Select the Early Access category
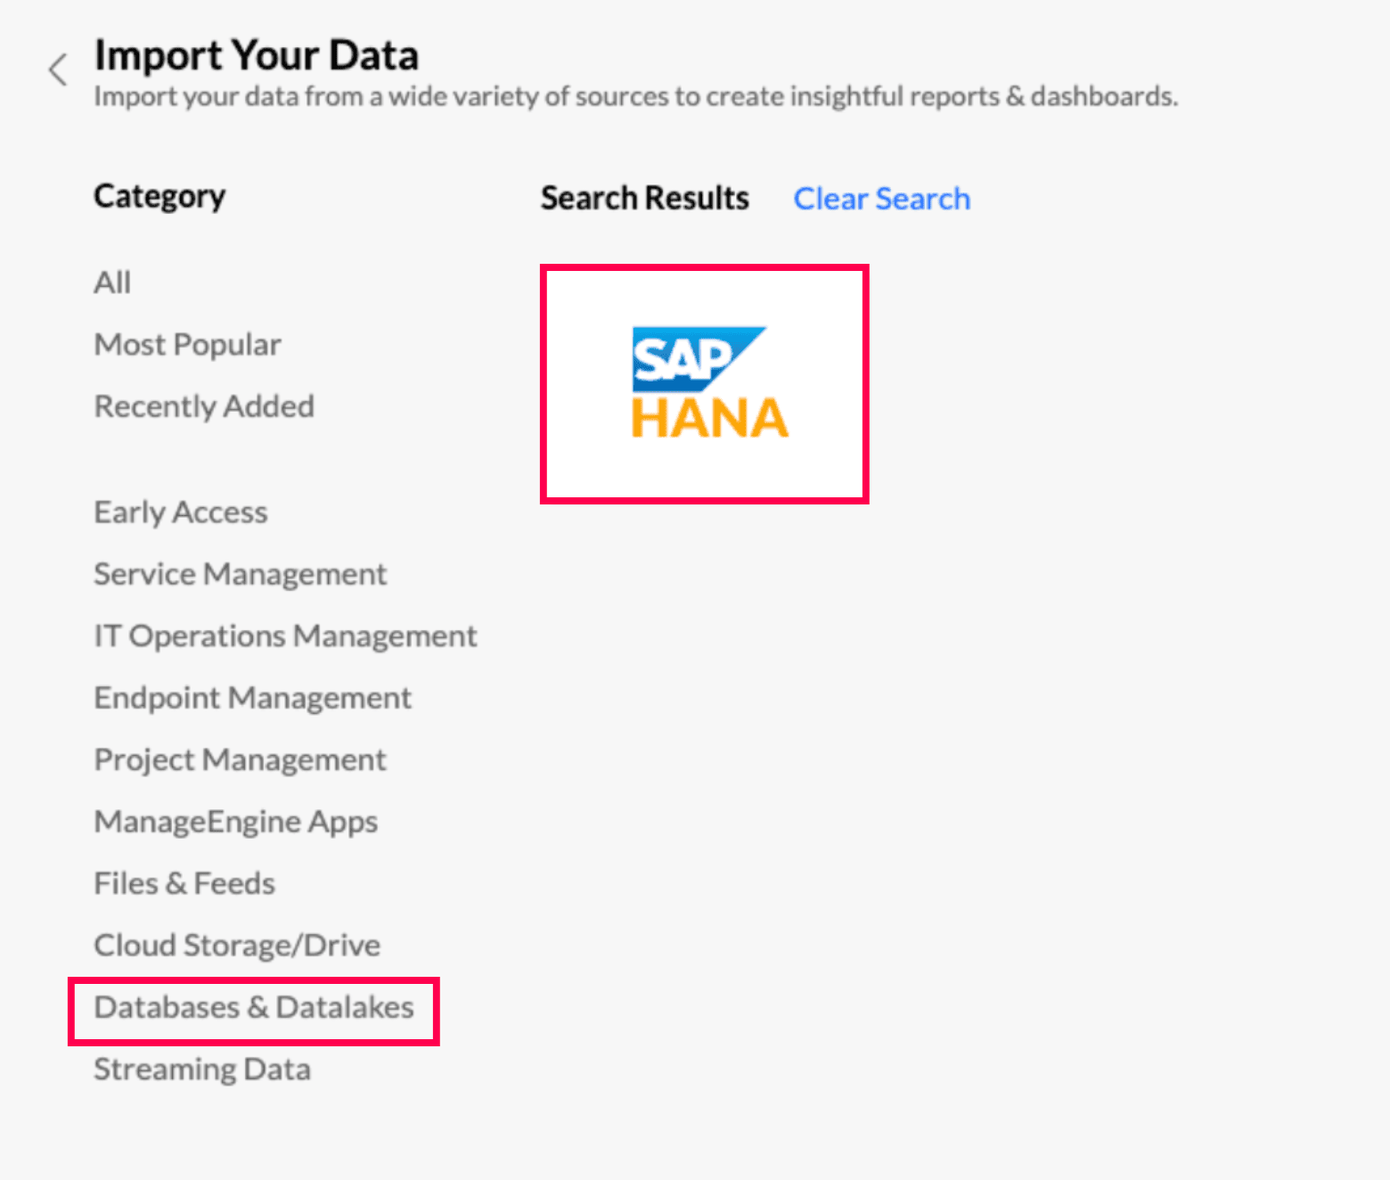The height and width of the screenshot is (1180, 1390). pos(181,512)
